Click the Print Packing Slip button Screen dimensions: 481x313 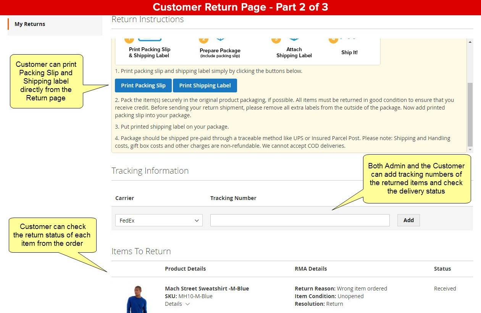click(143, 86)
